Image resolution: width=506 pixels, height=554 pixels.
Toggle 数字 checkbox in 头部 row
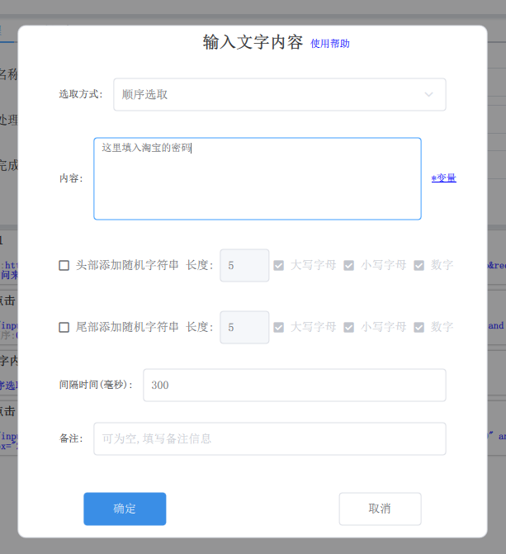click(x=419, y=265)
